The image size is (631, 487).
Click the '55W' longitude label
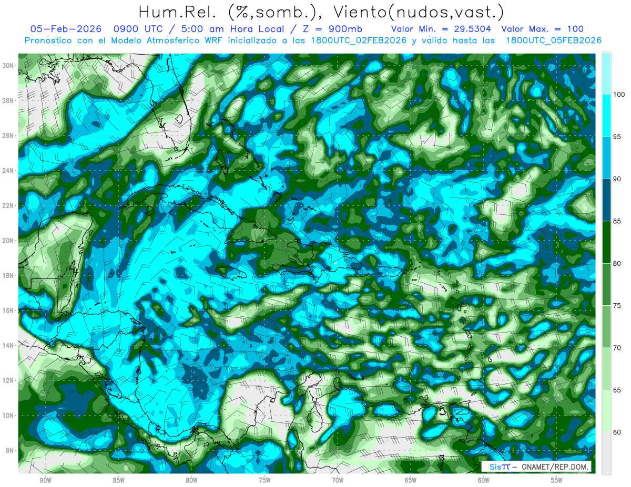[557, 480]
